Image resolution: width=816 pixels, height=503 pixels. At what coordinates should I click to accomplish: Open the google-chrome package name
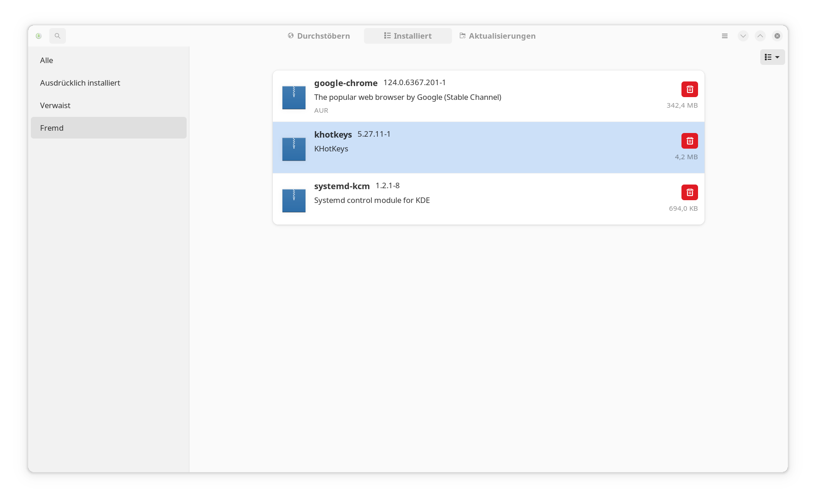pyautogui.click(x=346, y=83)
